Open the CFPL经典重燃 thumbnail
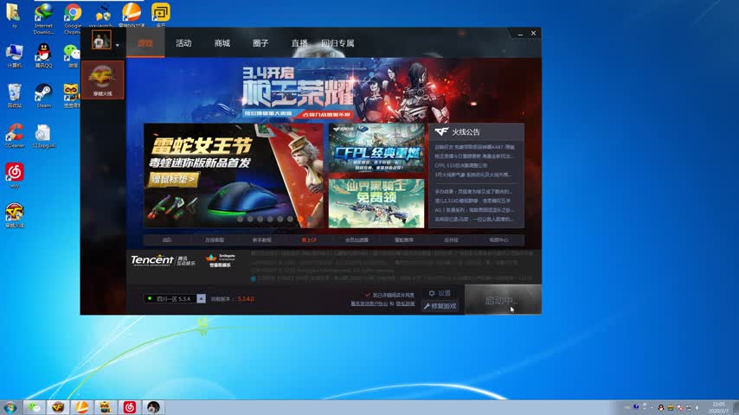 376,149
